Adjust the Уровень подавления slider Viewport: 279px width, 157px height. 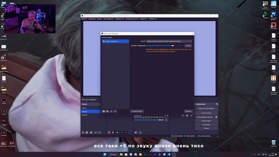pyautogui.click(x=165, y=46)
